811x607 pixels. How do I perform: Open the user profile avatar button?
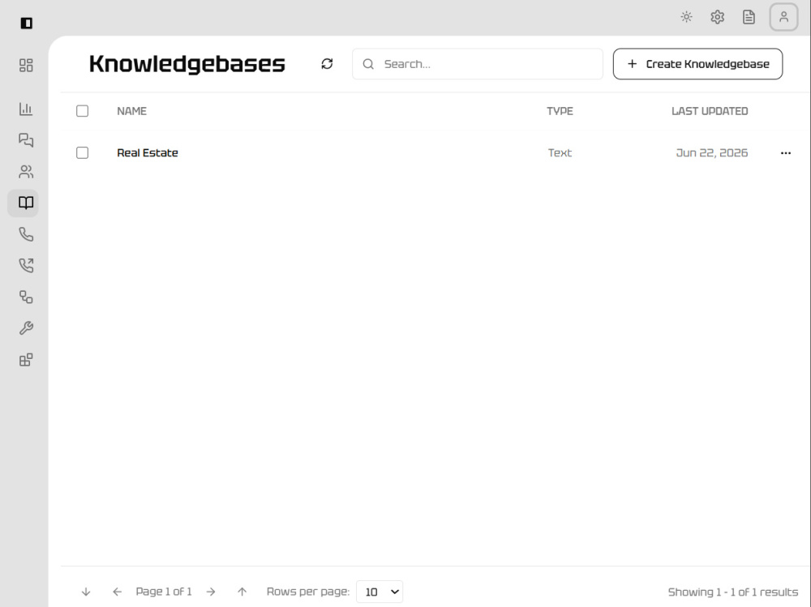tap(783, 17)
